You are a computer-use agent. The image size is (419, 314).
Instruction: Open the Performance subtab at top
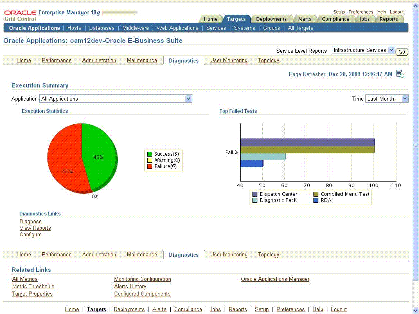pos(56,61)
